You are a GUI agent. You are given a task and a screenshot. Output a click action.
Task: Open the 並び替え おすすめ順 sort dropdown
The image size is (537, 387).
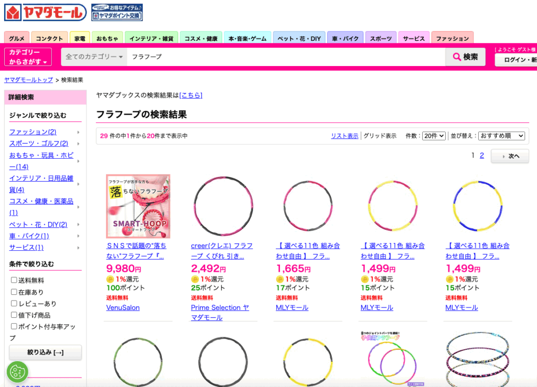pos(501,136)
